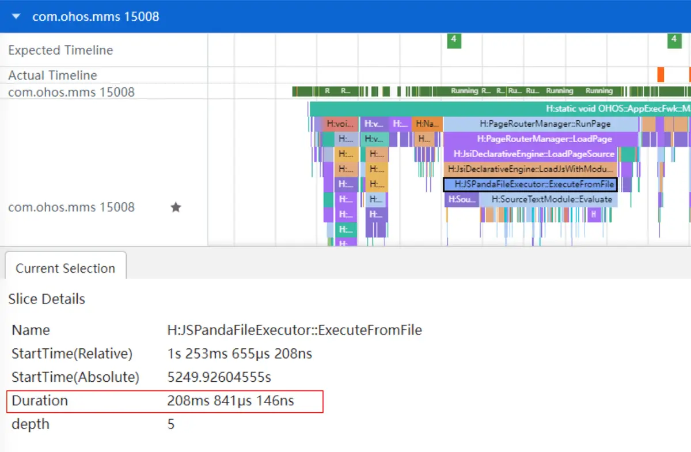Click the Actual Timeline row label
691x452 pixels.
pos(52,75)
